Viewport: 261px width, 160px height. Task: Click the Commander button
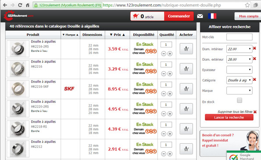point(179,16)
